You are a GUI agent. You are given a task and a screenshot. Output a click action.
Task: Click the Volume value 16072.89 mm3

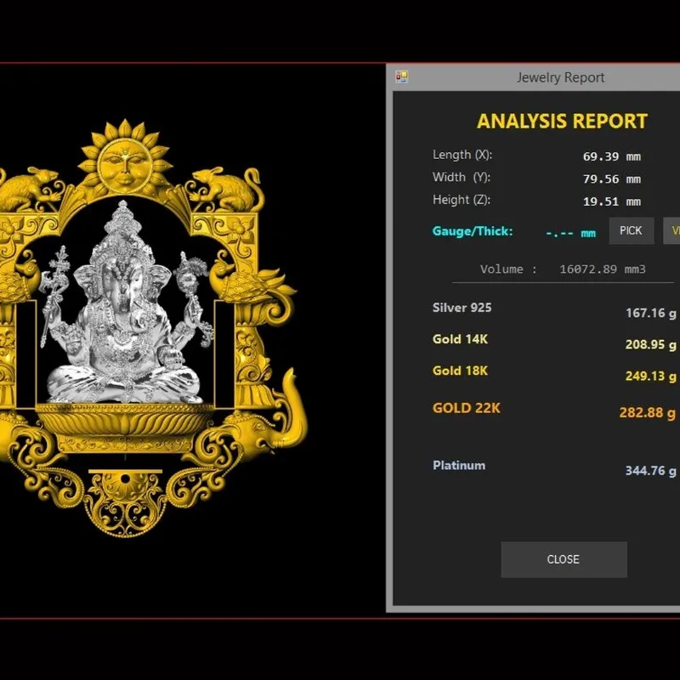603,269
